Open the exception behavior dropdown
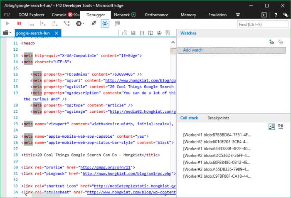 click(80, 23)
